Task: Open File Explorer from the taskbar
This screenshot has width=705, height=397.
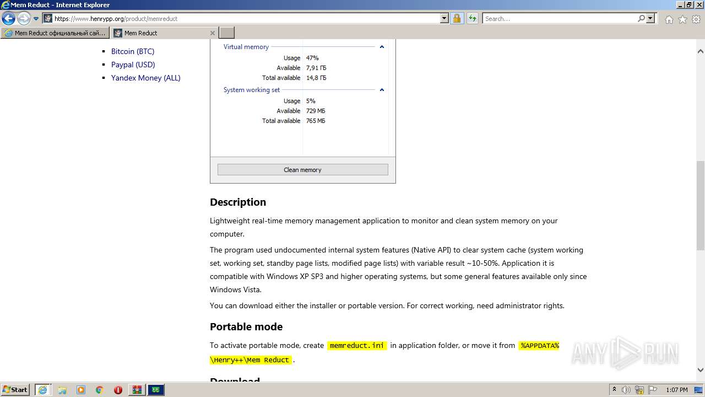Action: click(62, 390)
